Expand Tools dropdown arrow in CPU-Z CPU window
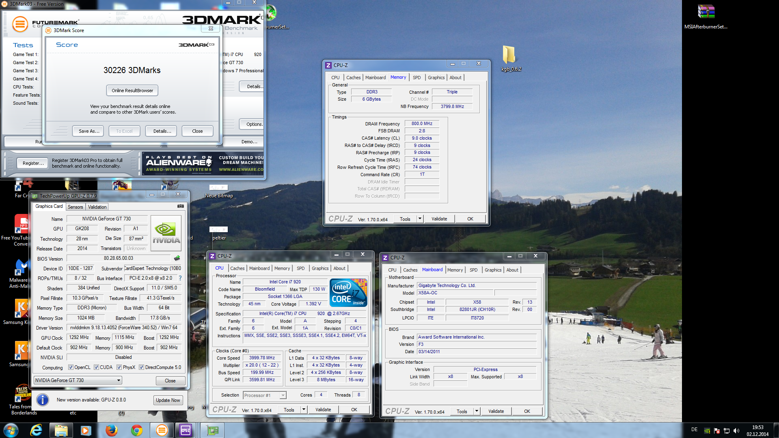Image resolution: width=779 pixels, height=438 pixels. [304, 410]
